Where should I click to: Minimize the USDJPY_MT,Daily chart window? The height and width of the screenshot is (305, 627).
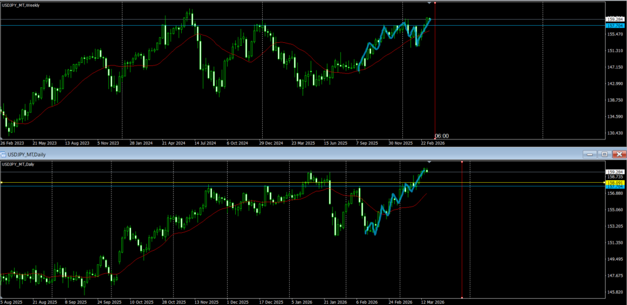click(588, 155)
